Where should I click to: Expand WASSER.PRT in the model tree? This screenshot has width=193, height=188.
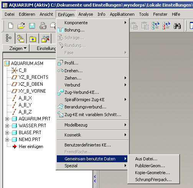pyautogui.click(x=7, y=126)
